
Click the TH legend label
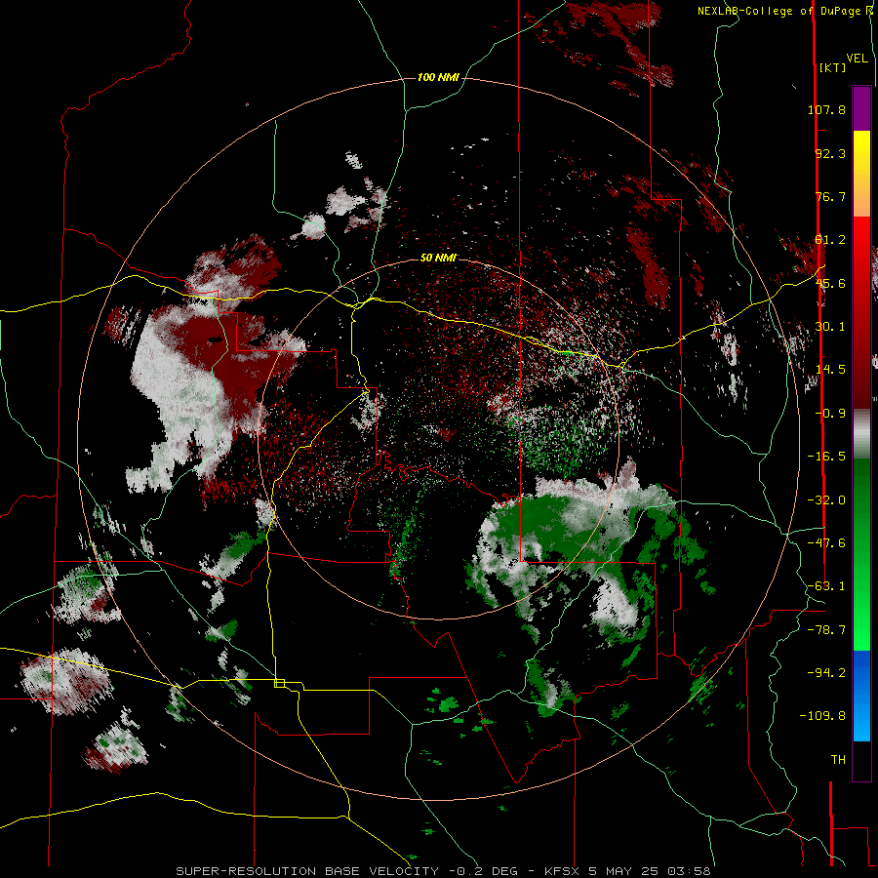click(x=838, y=760)
